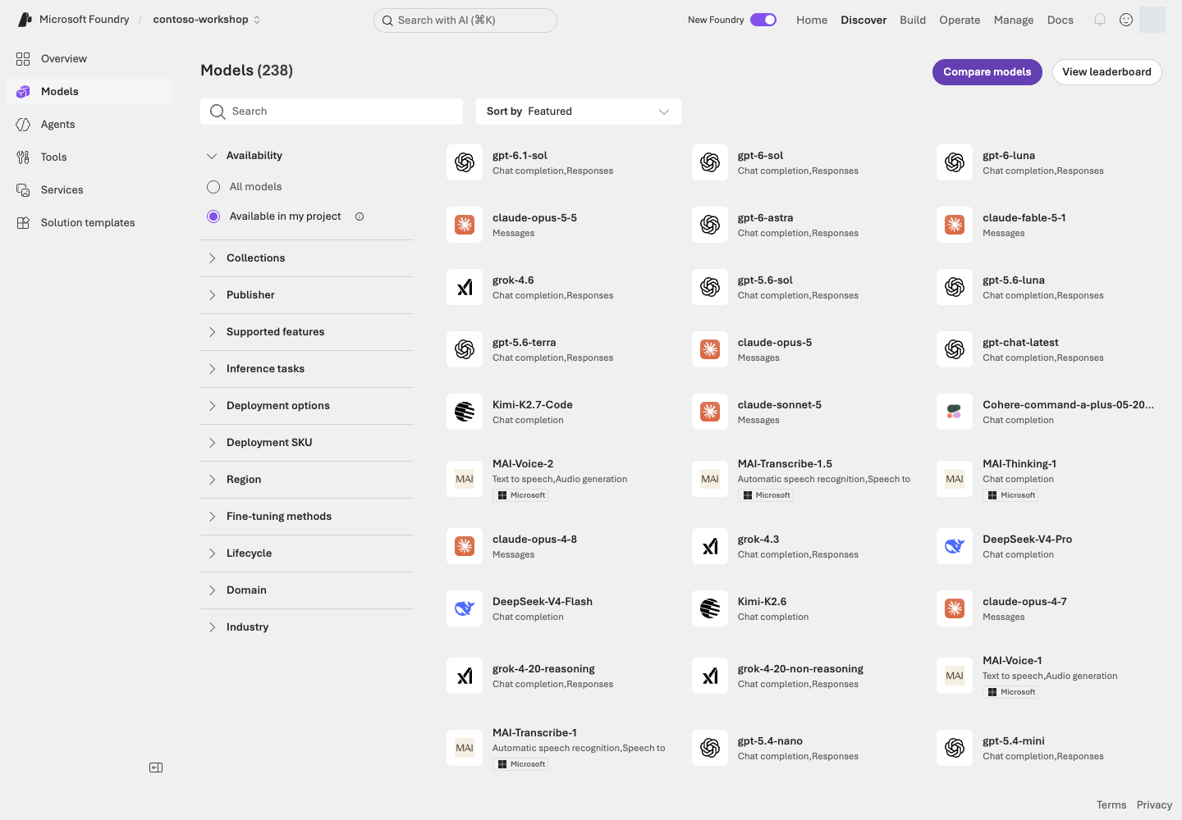This screenshot has height=820, width=1182.
Task: Click the Tools sidebar icon
Action: point(23,157)
